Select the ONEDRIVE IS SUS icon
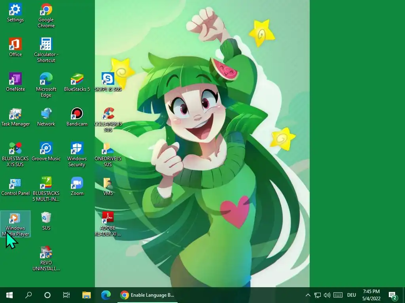 (x=108, y=155)
